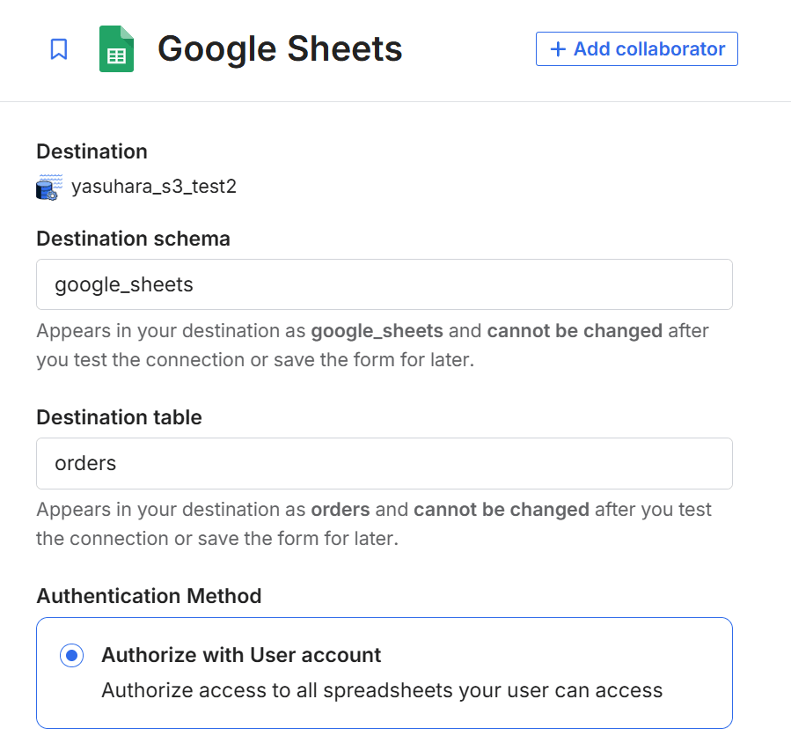Image resolution: width=791 pixels, height=736 pixels.
Task: Click the Google Sheets page title
Action: pos(280,49)
